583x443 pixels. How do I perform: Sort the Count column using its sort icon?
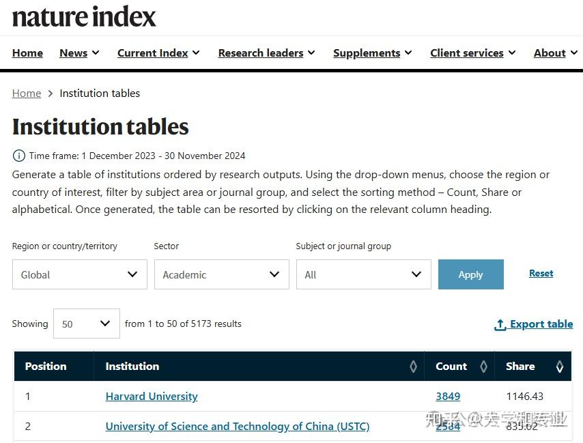(484, 367)
